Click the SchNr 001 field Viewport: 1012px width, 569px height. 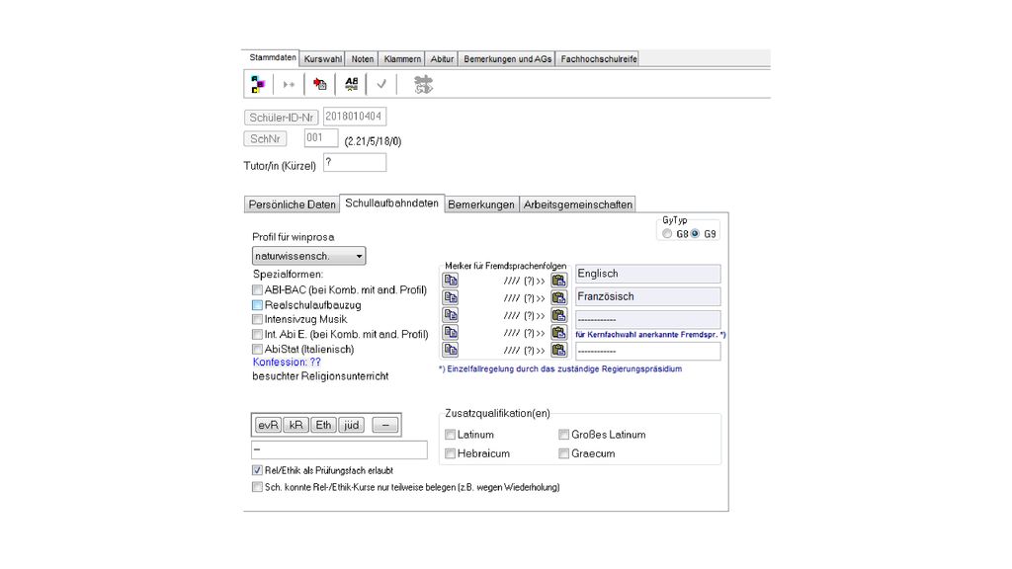pos(321,138)
